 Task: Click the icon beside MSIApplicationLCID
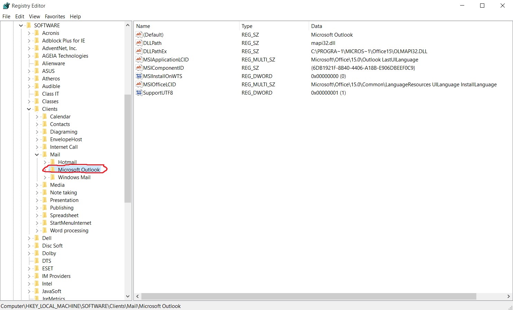pos(139,59)
